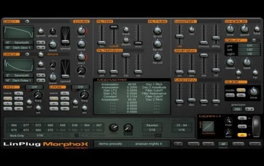Click the filter depth knob
This screenshot has width=264, height=166.
(x=126, y=40)
